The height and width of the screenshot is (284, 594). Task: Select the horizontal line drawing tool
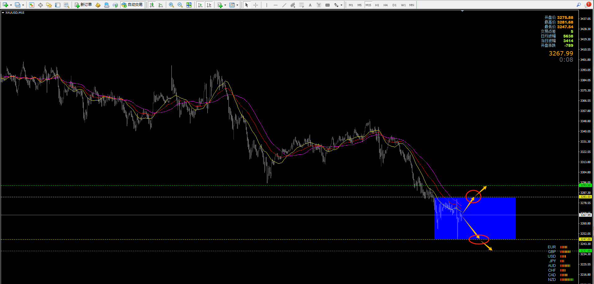click(275, 5)
